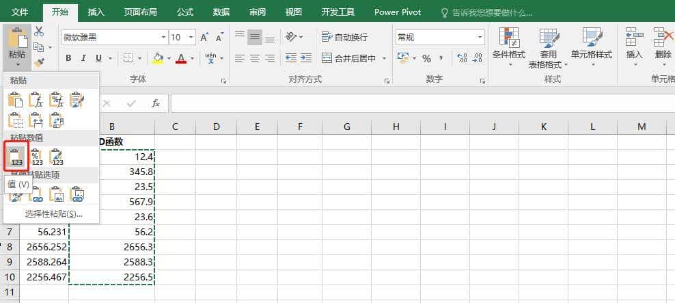Choose paste values and source formatting option
The height and width of the screenshot is (303, 675).
click(x=57, y=157)
